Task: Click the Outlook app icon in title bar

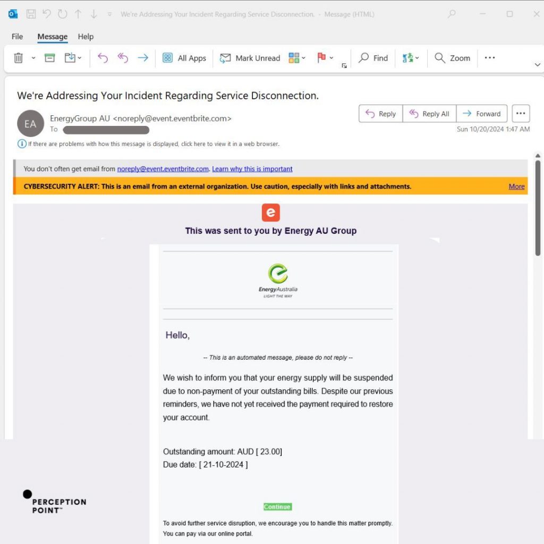Action: (13, 14)
